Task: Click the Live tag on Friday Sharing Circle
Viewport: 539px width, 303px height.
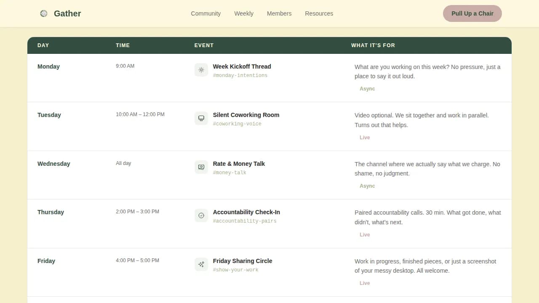Action: coord(365,283)
